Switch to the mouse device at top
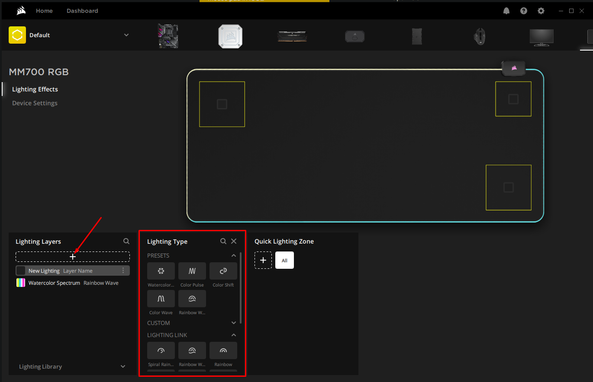This screenshot has height=382, width=593. tap(479, 36)
